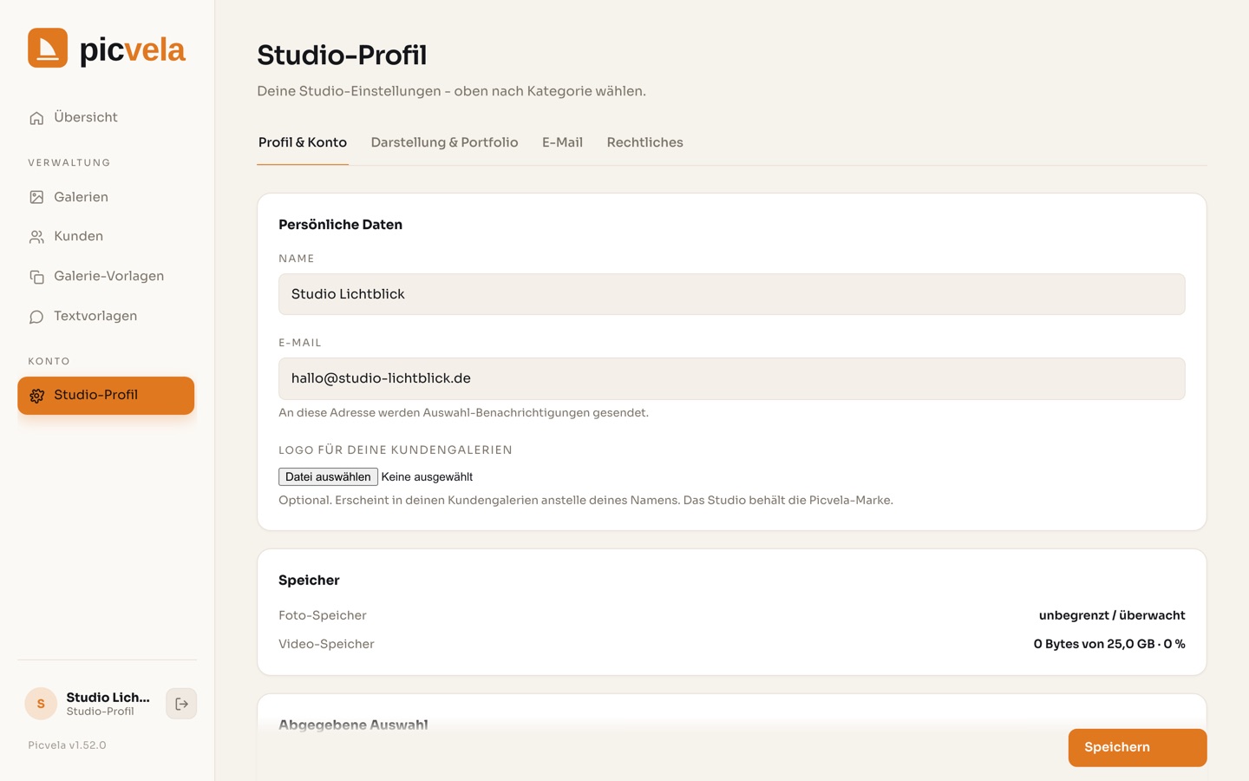This screenshot has width=1249, height=781.
Task: Click the Picvela sailboat logo icon
Action: tap(48, 48)
